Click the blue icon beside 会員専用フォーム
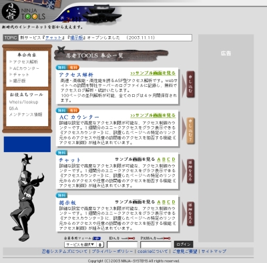The image size is (267, 263). (x=96, y=238)
